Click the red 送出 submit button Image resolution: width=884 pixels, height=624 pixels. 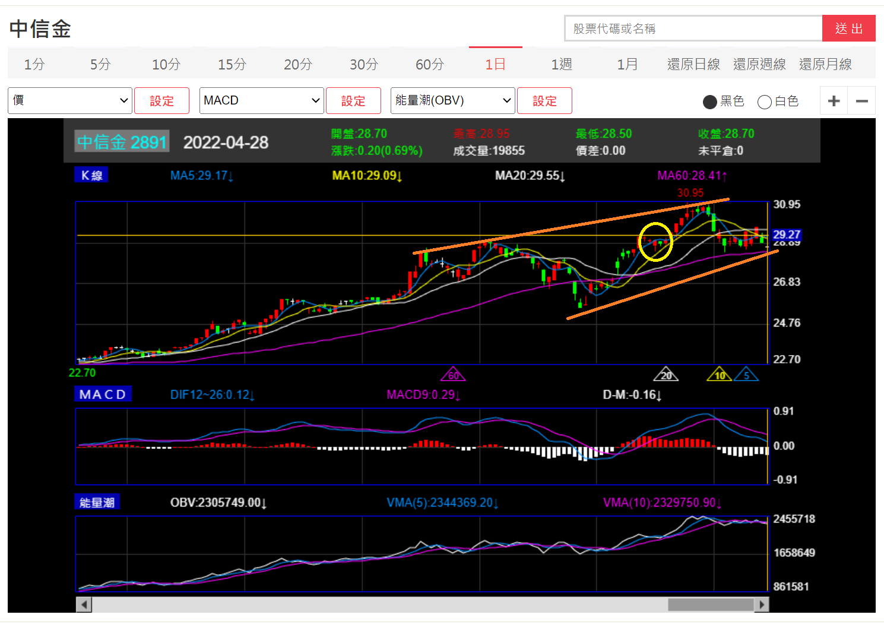849,28
